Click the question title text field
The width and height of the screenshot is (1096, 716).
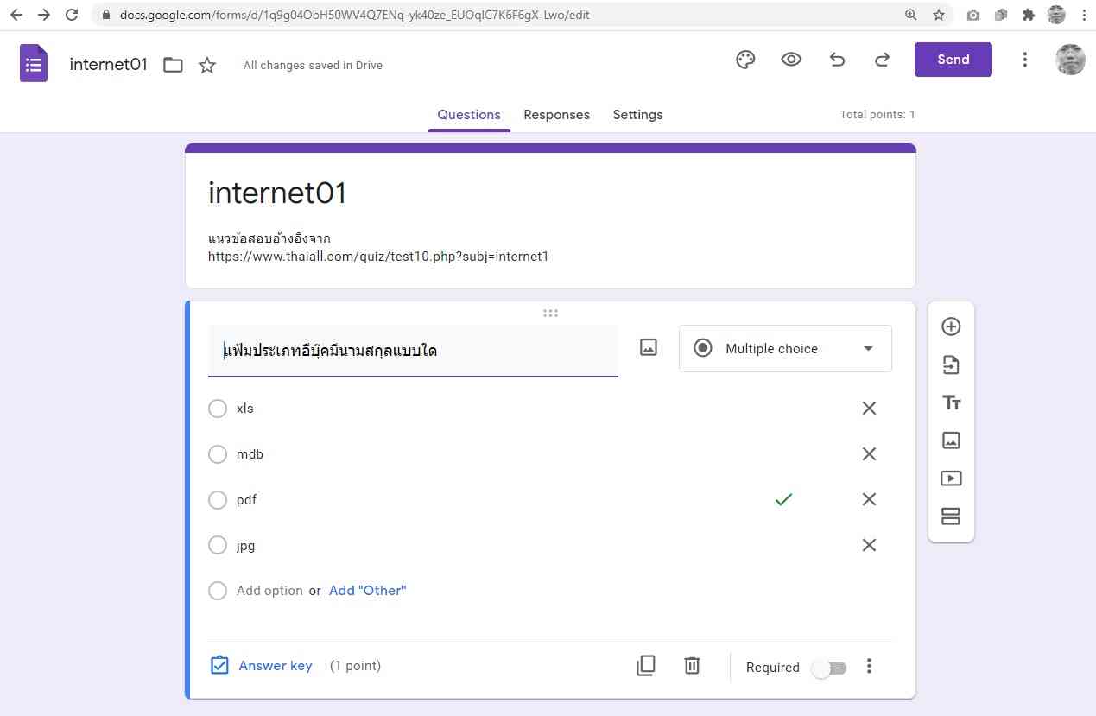413,351
